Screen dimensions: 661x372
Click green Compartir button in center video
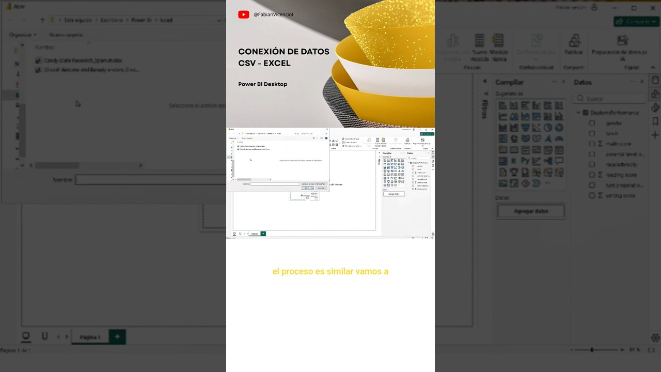click(427, 134)
